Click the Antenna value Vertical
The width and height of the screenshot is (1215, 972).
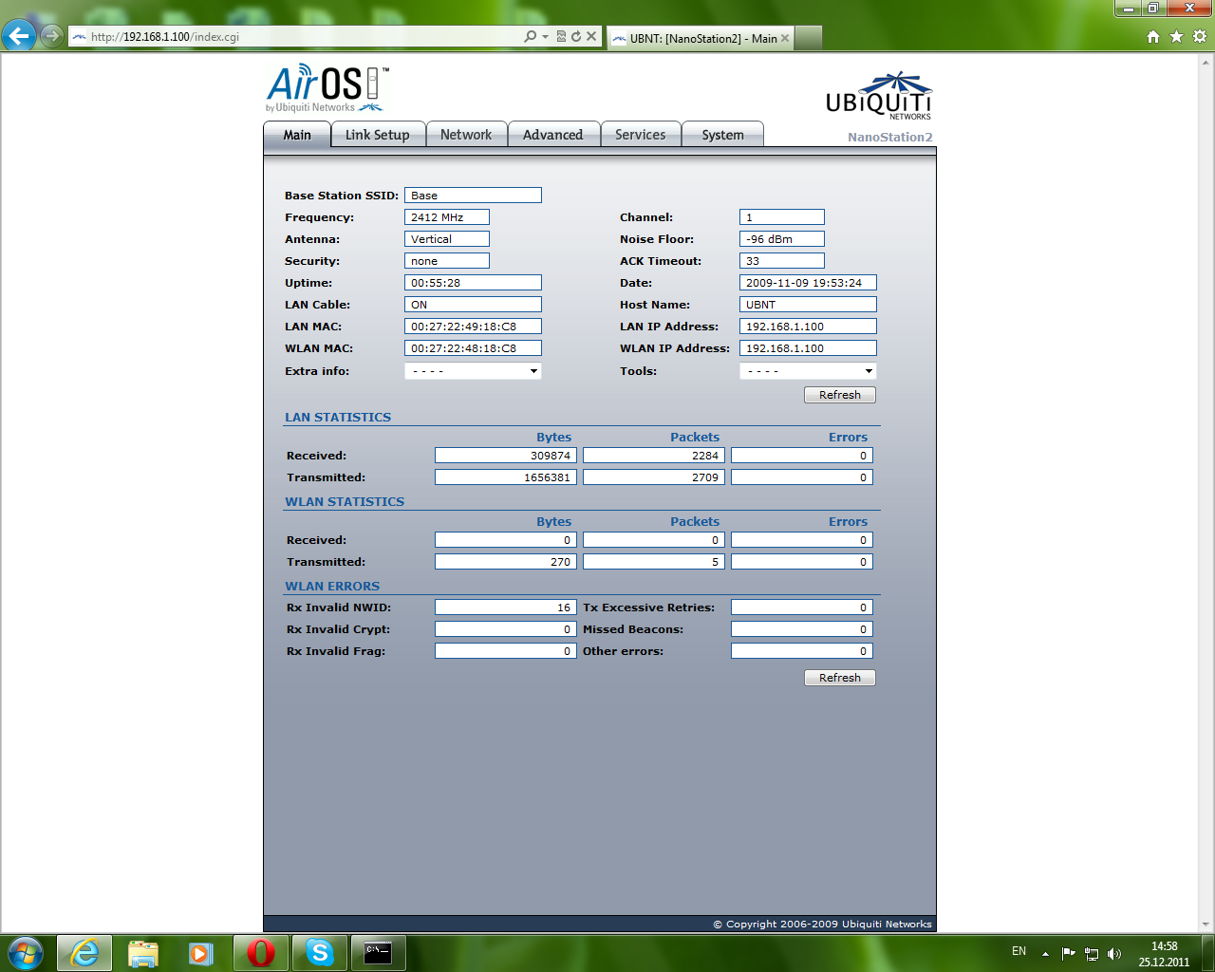pyautogui.click(x=447, y=239)
